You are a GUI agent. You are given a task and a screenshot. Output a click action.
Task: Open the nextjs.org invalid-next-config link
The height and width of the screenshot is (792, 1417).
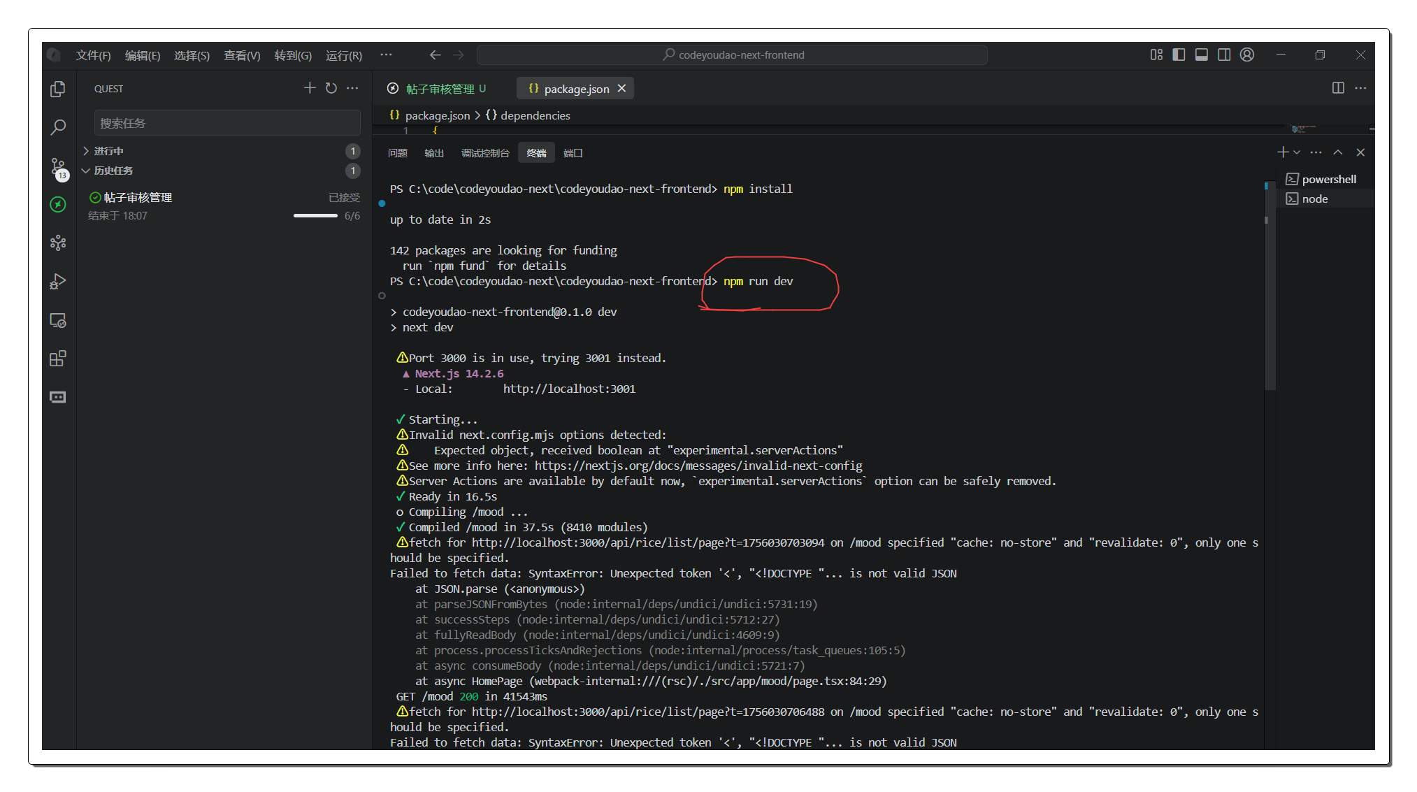point(698,466)
